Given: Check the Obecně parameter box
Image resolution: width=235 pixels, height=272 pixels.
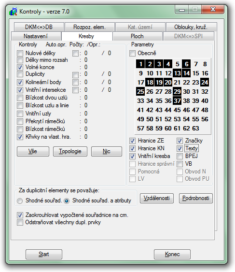Looking at the screenshot, I should pyautogui.click(x=132, y=53).
